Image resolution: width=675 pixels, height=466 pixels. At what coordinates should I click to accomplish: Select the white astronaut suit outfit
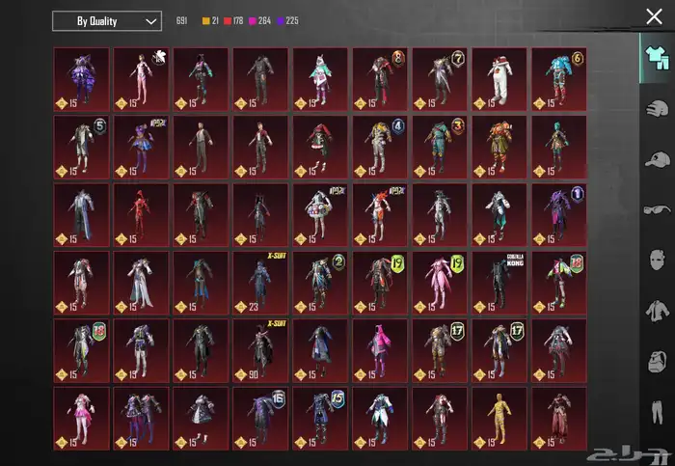point(499,77)
